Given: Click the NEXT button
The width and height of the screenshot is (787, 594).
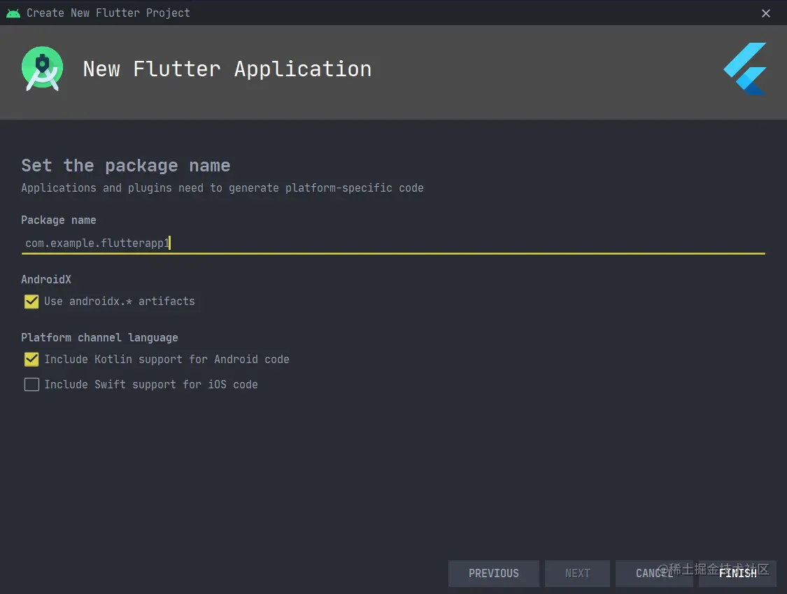Looking at the screenshot, I should [x=577, y=574].
